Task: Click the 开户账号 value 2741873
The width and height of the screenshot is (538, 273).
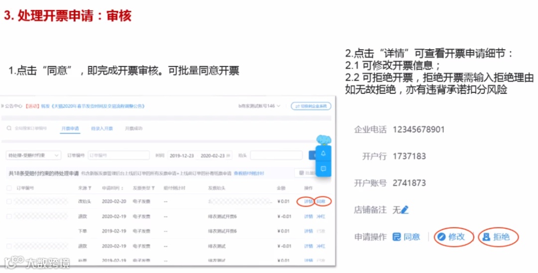Action: (x=409, y=183)
